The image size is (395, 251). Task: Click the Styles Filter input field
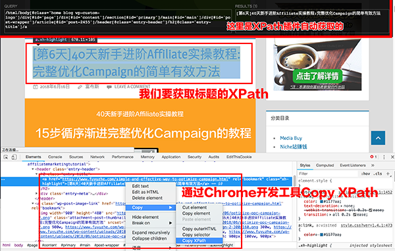[327, 173]
